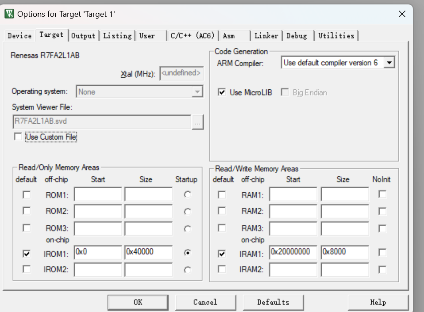424x312 pixels.
Task: Close the Options for Target dialog
Action: point(402,14)
